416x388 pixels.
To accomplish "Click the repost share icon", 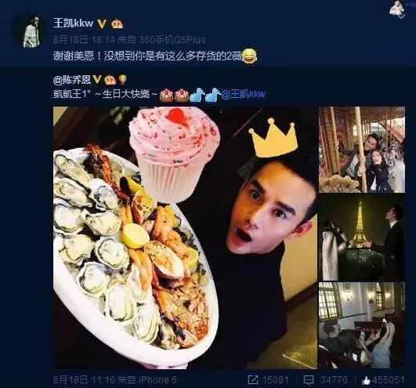I will (253, 380).
